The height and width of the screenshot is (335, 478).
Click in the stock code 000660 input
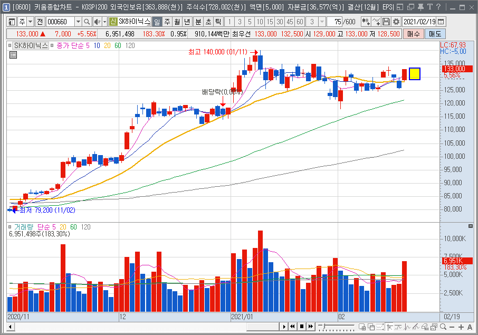click(x=60, y=22)
